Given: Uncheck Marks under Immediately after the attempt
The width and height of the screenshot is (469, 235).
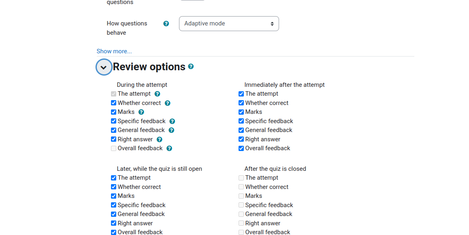Looking at the screenshot, I should pyautogui.click(x=241, y=112).
